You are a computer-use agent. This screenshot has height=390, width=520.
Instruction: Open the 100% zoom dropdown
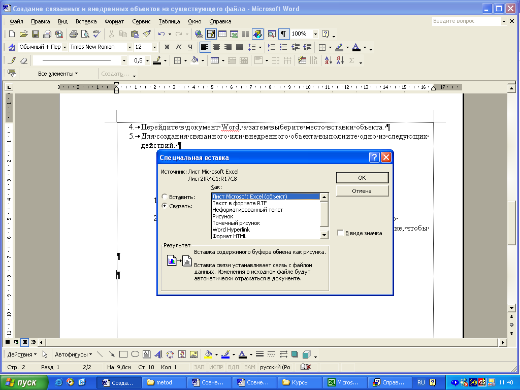click(315, 34)
